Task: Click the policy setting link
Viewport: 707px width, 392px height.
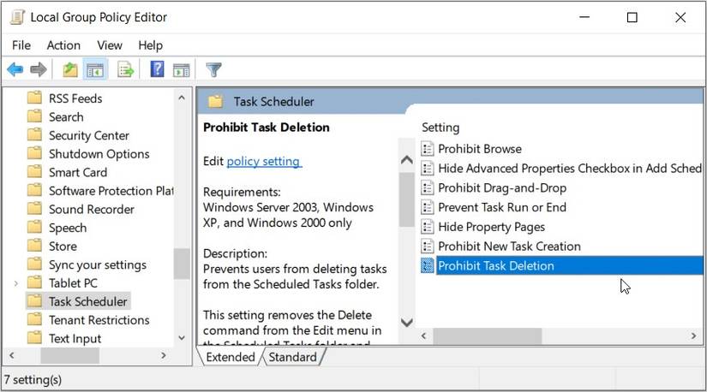Action: (264, 161)
